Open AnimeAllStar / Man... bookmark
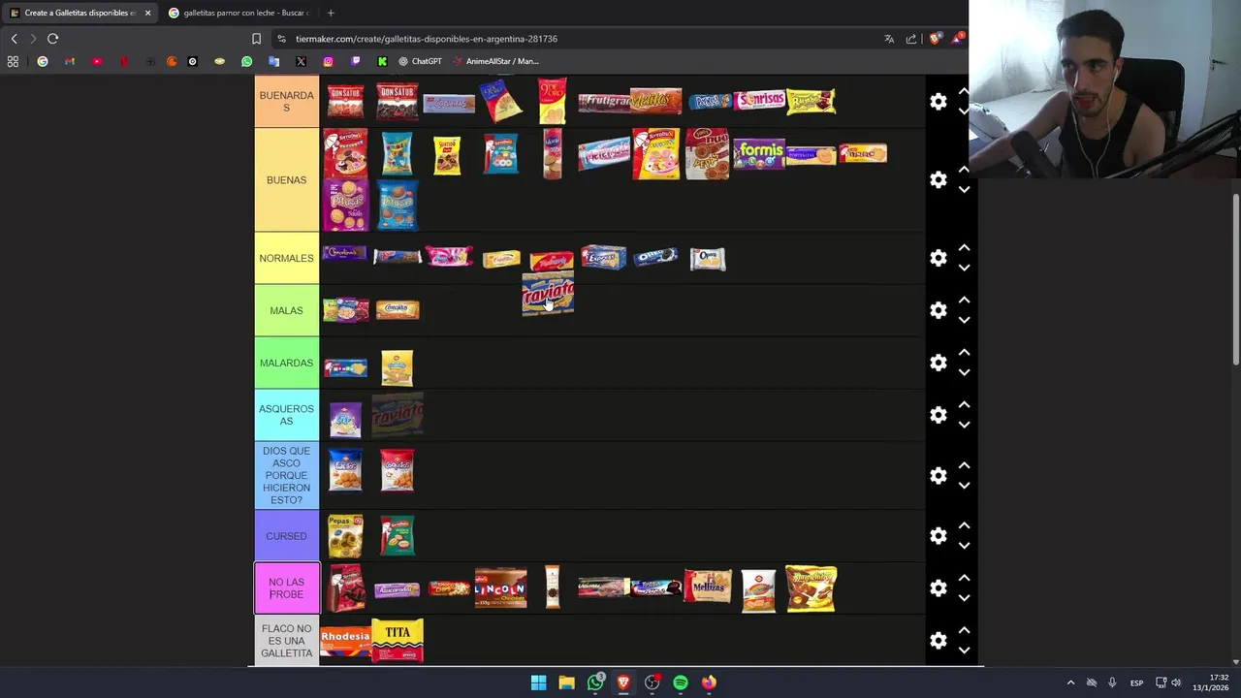Viewport: 1241px width, 698px height. [x=495, y=61]
